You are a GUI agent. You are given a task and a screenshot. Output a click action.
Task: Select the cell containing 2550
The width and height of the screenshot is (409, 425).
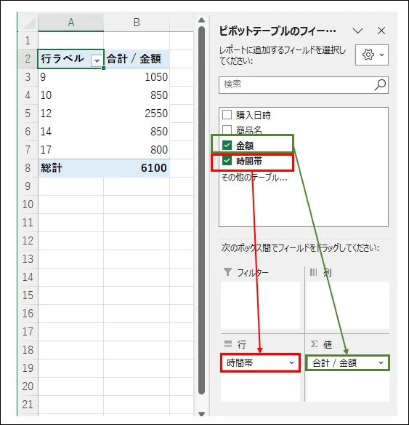tap(137, 114)
